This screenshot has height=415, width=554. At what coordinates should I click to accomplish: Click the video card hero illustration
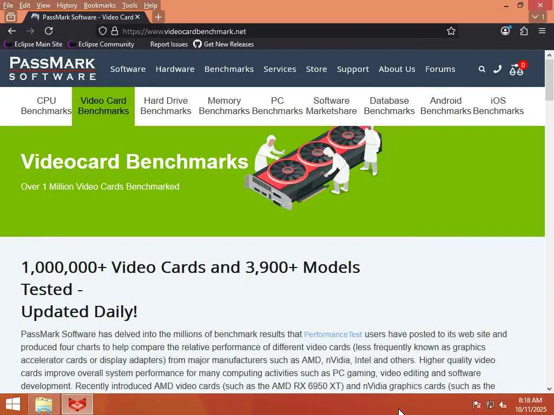click(313, 168)
